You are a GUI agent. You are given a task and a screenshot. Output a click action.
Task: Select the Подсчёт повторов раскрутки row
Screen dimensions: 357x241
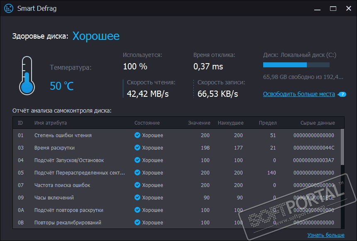[68, 210]
